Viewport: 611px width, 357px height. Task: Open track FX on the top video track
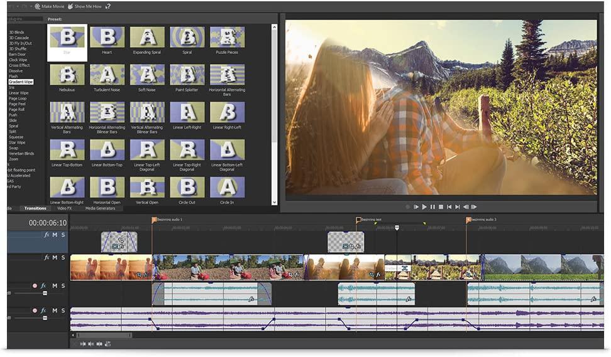[47, 235]
